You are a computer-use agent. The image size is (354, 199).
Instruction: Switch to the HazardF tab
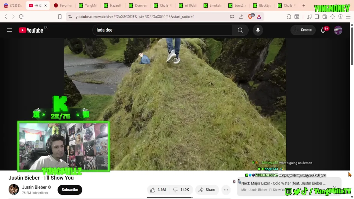pyautogui.click(x=113, y=6)
